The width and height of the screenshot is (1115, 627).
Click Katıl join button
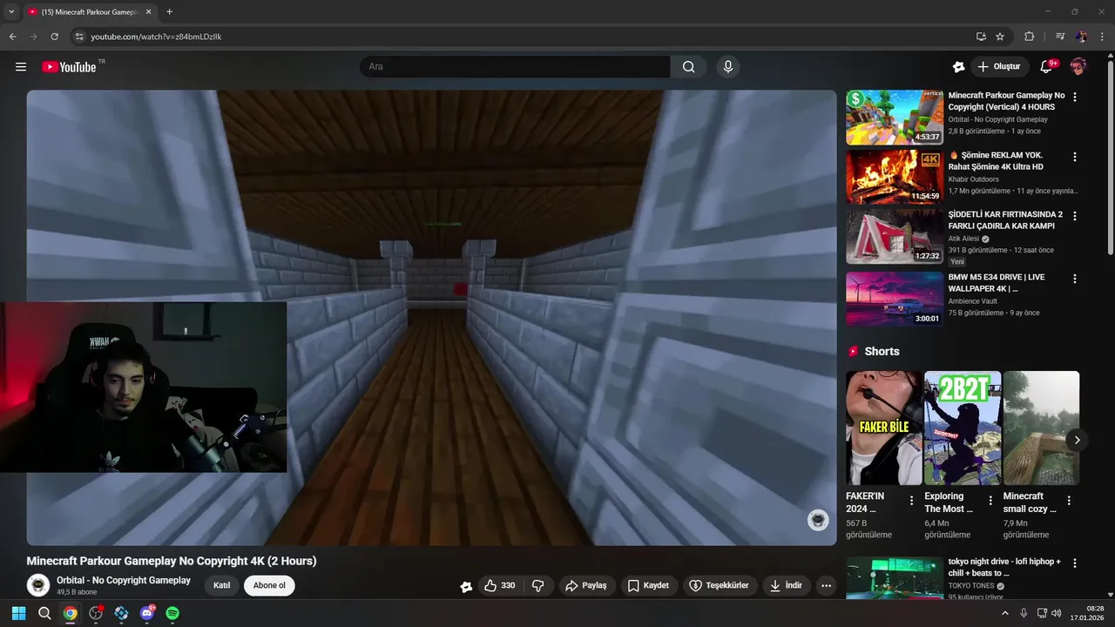point(222,586)
